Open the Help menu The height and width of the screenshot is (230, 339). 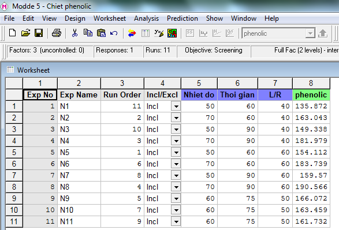(x=271, y=18)
